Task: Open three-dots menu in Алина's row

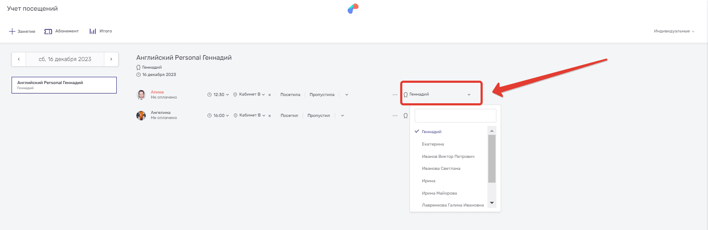Action: [x=395, y=95]
